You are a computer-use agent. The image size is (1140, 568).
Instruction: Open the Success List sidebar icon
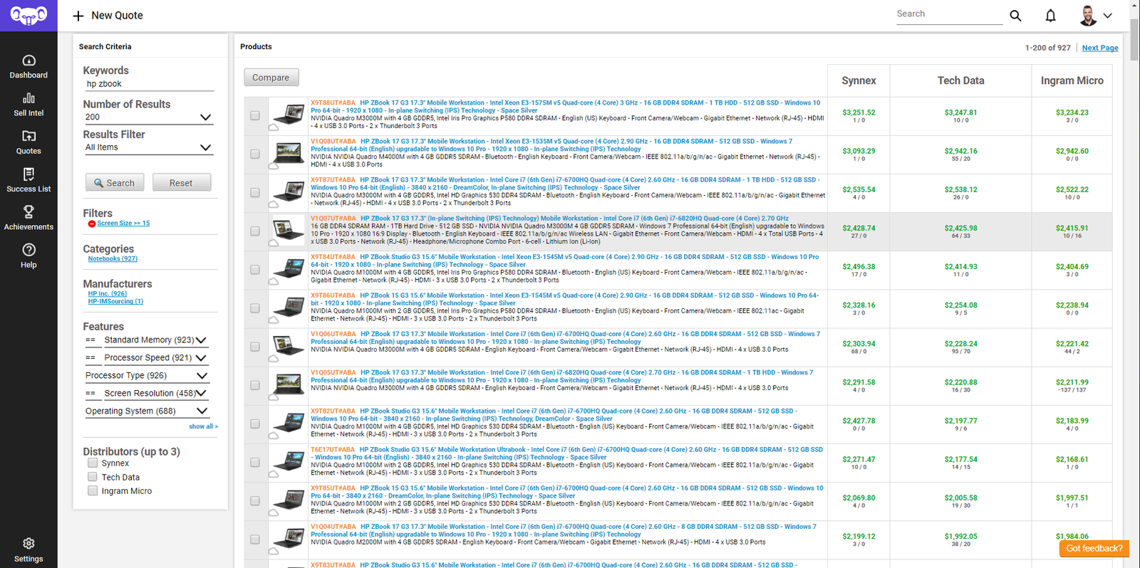pos(28,174)
